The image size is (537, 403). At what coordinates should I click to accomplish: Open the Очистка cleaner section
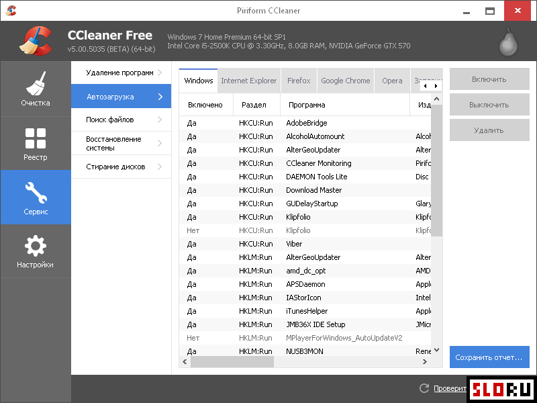[x=36, y=89]
